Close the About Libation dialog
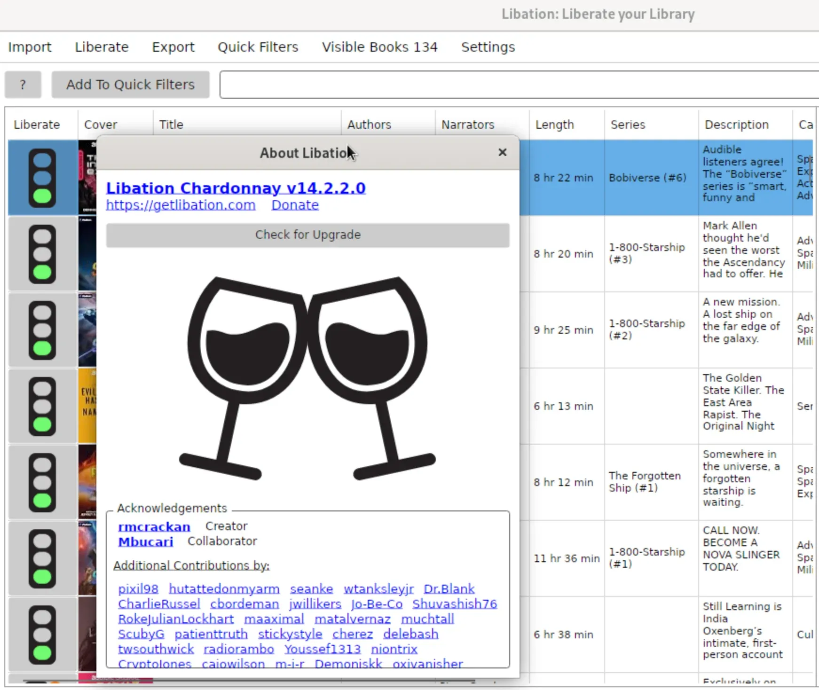 click(x=502, y=152)
